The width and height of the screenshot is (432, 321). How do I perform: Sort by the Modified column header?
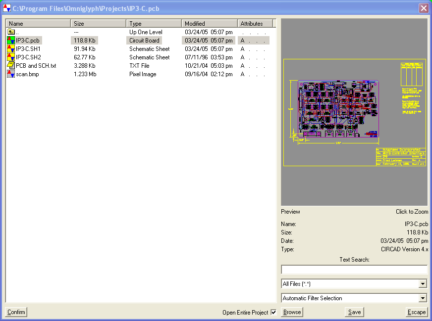pyautogui.click(x=209, y=23)
